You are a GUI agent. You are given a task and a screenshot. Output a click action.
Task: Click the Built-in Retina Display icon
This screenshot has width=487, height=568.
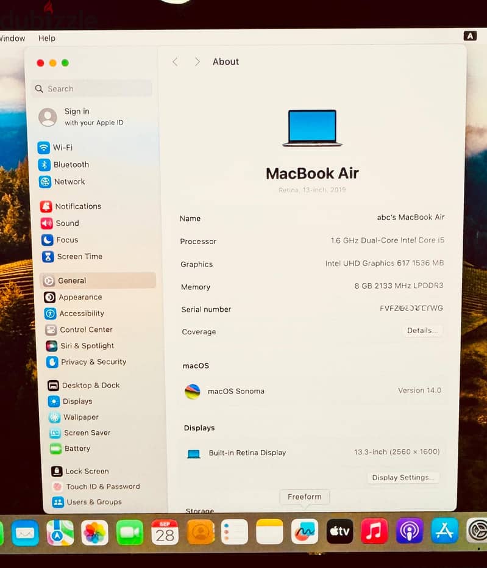tap(194, 453)
